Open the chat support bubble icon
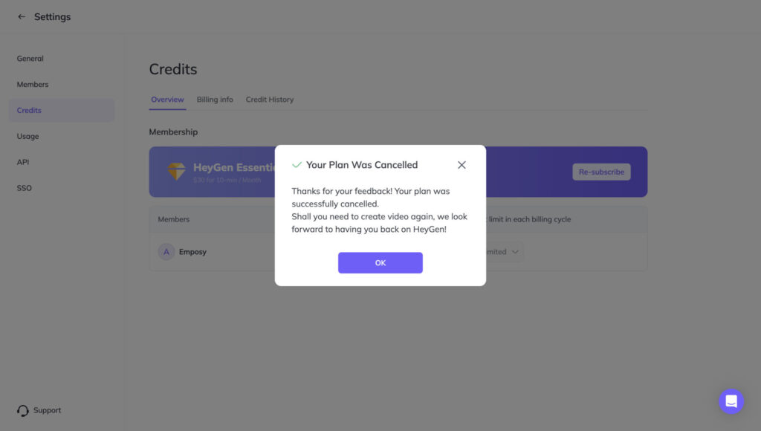The width and height of the screenshot is (761, 431). 731,401
